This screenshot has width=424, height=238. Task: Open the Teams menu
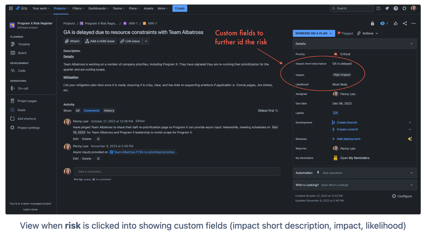(x=118, y=8)
